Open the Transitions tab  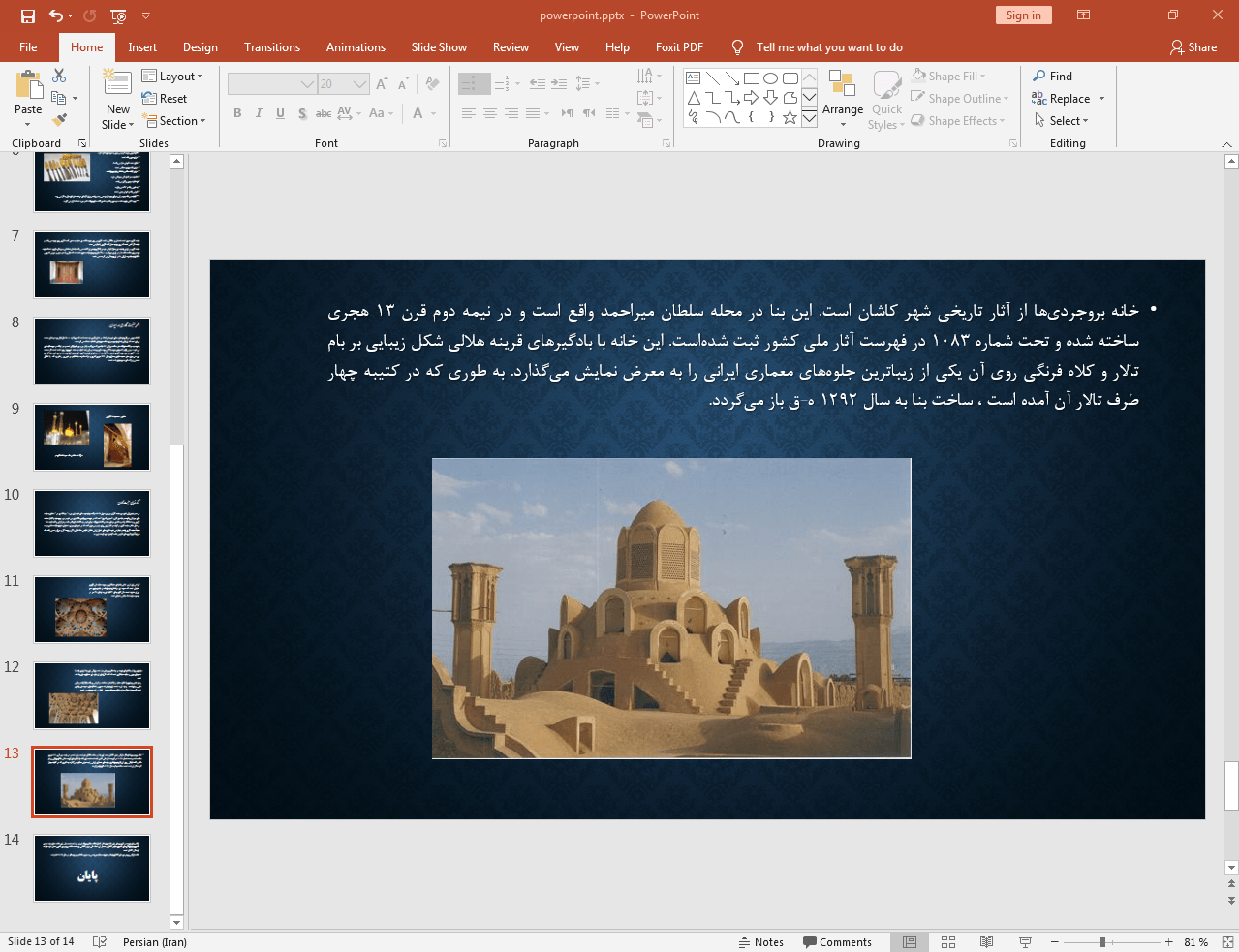(272, 47)
